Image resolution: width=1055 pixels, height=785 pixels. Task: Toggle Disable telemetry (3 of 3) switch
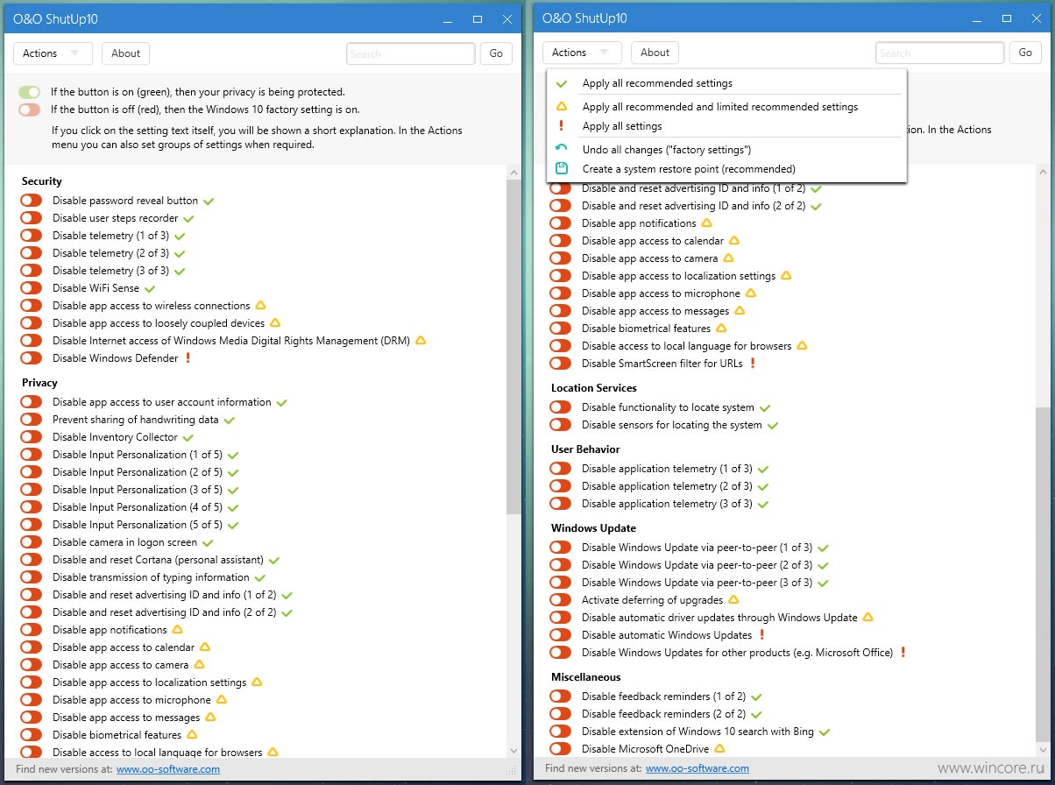pos(32,271)
